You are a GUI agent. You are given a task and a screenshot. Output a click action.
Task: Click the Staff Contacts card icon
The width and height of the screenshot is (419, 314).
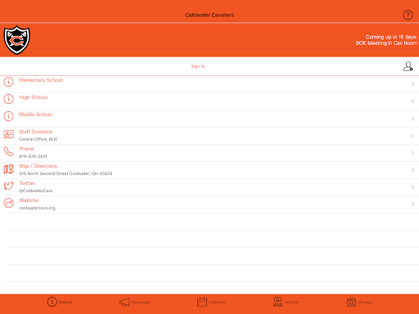click(x=8, y=134)
